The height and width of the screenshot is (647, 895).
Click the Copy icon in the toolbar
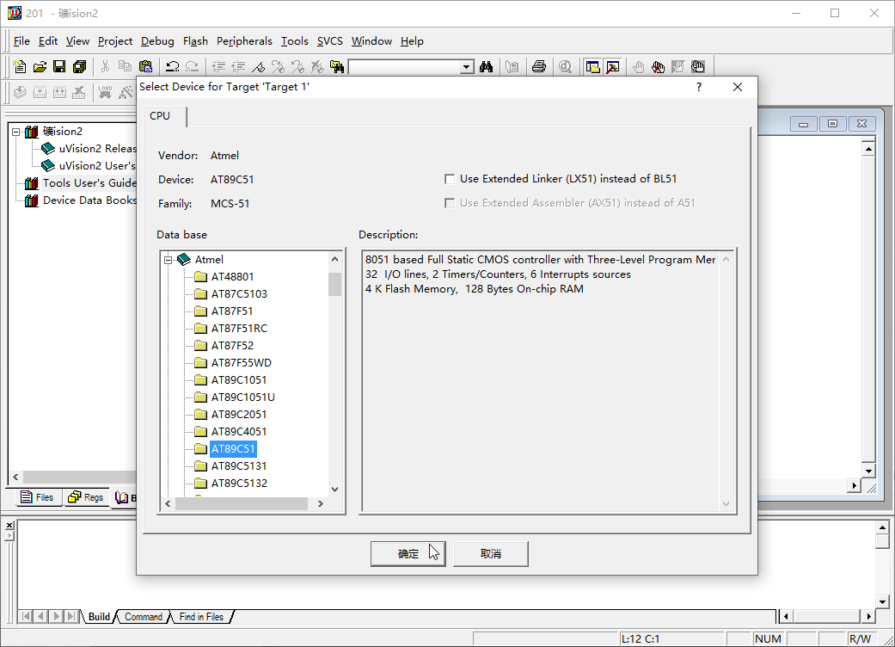click(x=125, y=67)
